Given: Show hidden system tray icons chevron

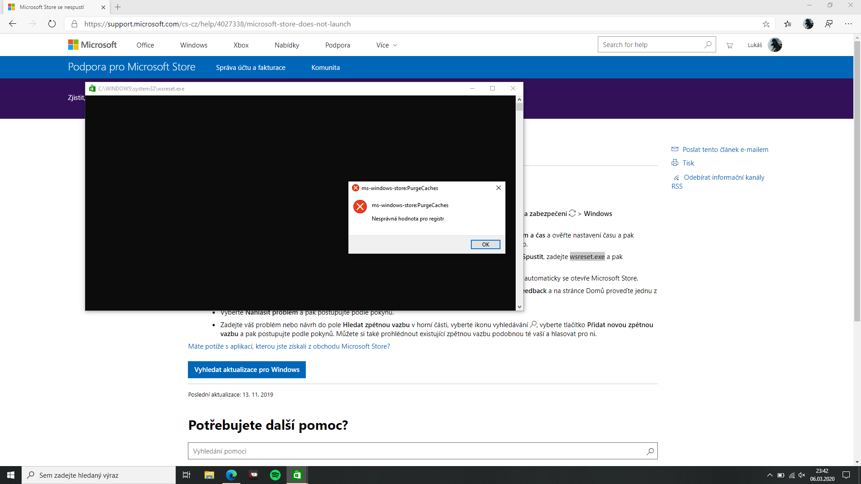Looking at the screenshot, I should [x=770, y=475].
